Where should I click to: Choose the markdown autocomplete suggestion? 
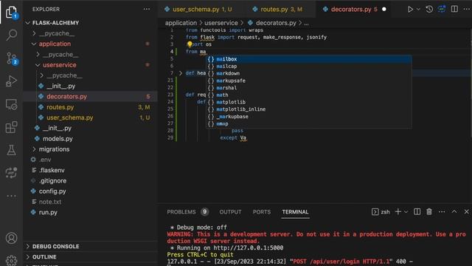coord(309,73)
